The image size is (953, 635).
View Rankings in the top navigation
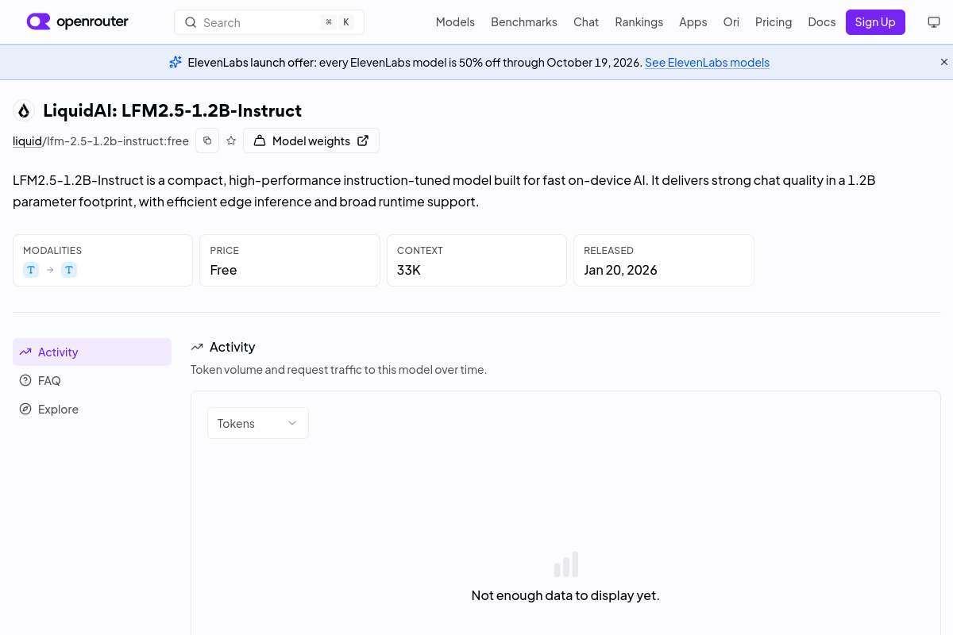coord(639,22)
